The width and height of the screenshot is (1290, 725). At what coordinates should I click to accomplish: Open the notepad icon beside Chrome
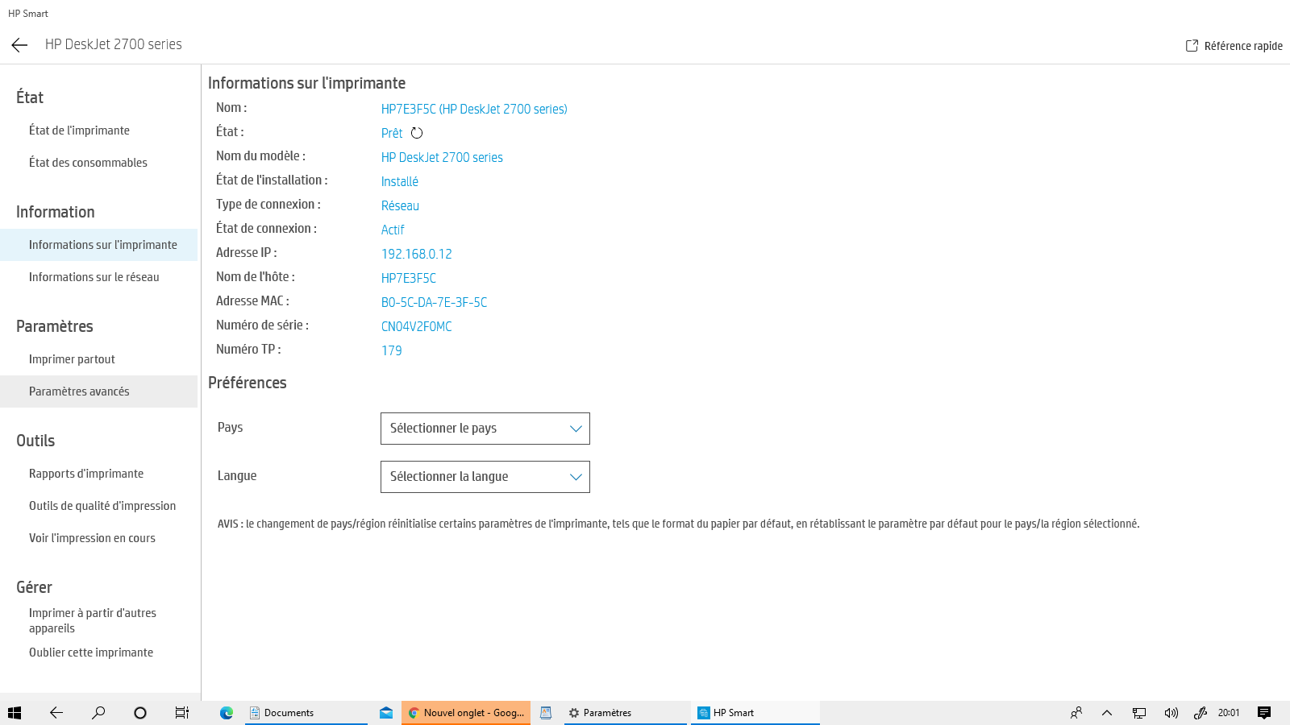tap(546, 713)
